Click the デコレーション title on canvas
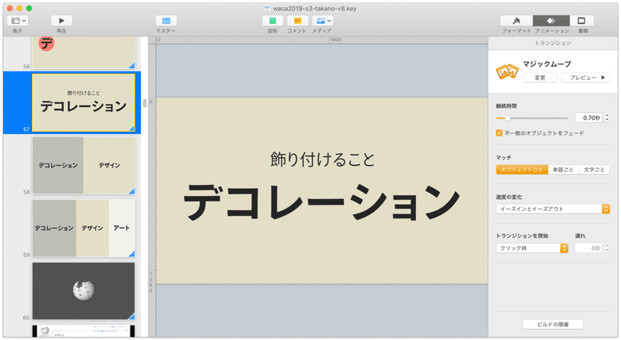The width and height of the screenshot is (621, 340). point(321,201)
